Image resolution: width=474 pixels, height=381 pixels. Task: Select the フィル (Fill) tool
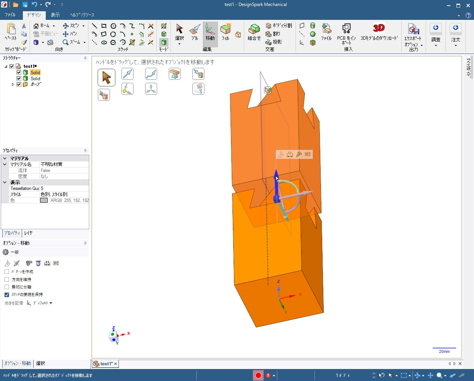pyautogui.click(x=225, y=31)
